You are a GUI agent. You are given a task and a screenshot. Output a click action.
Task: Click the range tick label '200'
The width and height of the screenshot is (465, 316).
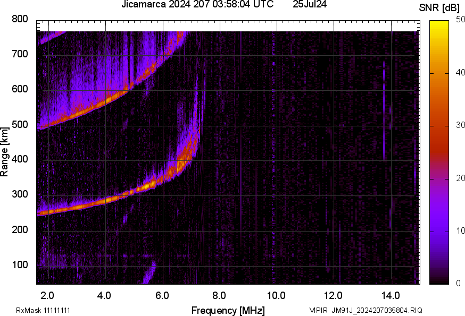(x=20, y=229)
